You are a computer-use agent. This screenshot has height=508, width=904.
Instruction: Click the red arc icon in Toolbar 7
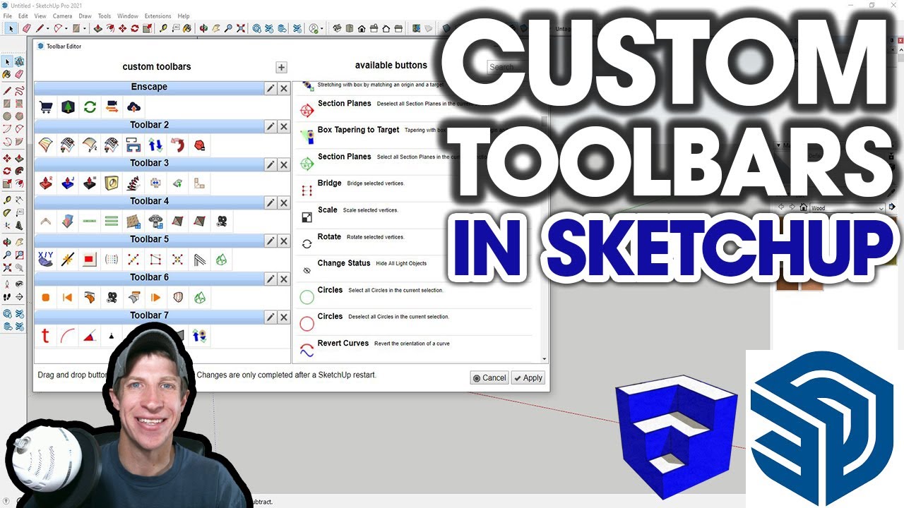(x=68, y=337)
